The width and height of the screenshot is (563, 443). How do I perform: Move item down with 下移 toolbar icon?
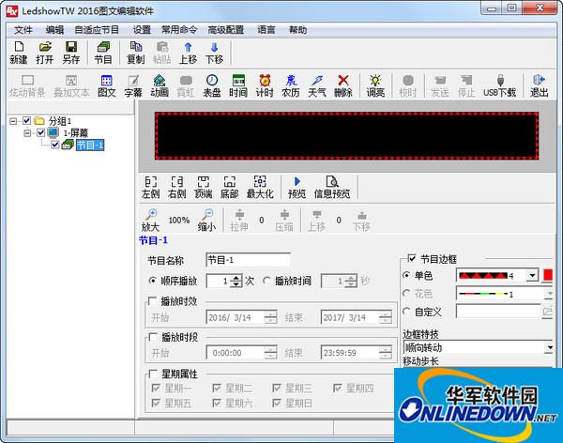tap(214, 53)
